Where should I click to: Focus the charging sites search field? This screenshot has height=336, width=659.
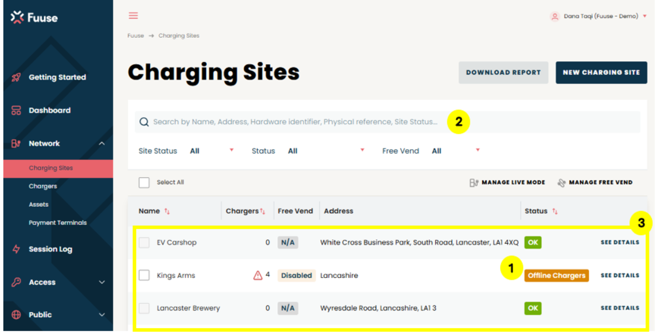[x=387, y=122]
